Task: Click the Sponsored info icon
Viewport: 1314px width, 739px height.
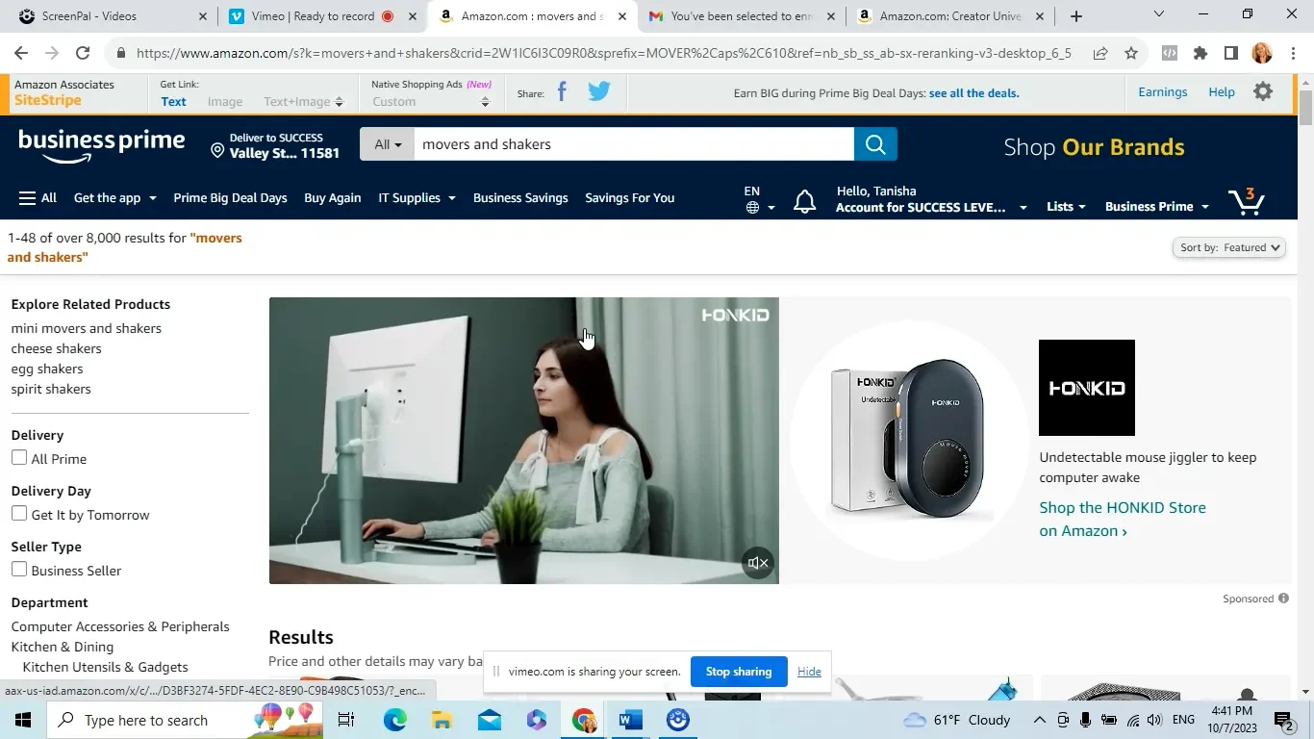Action: pos(1283,599)
